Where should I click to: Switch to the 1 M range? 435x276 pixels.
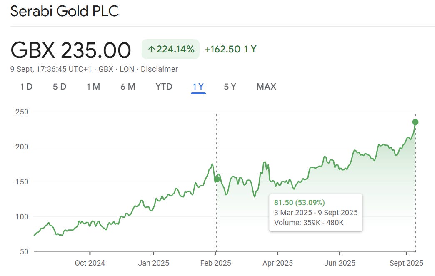tap(93, 87)
